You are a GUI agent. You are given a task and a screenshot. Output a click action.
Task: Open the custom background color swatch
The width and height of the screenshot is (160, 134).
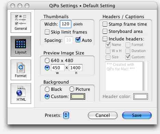click(78, 97)
